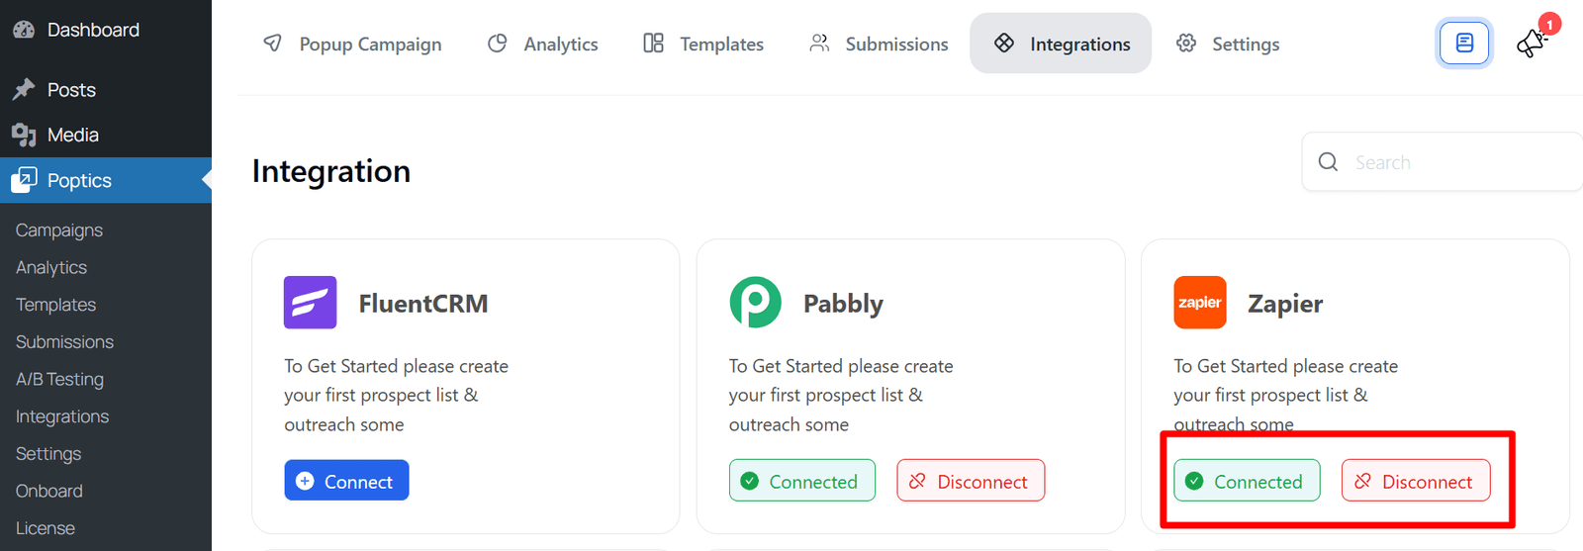Click the Dashboard gauge icon
The height and width of the screenshot is (551, 1583).
(24, 30)
